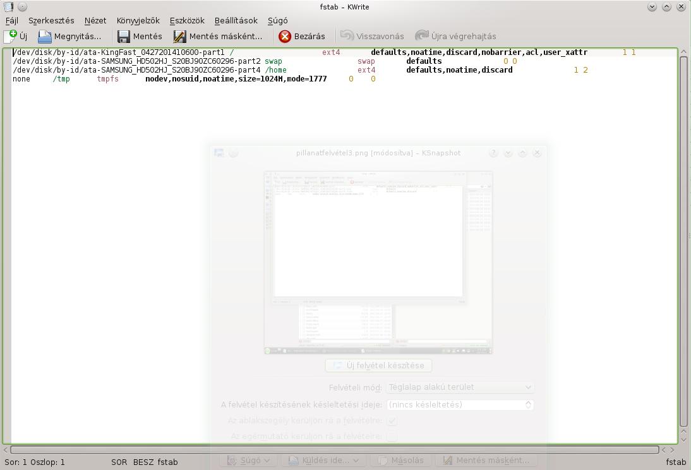Click the /home mount point text

276,69
